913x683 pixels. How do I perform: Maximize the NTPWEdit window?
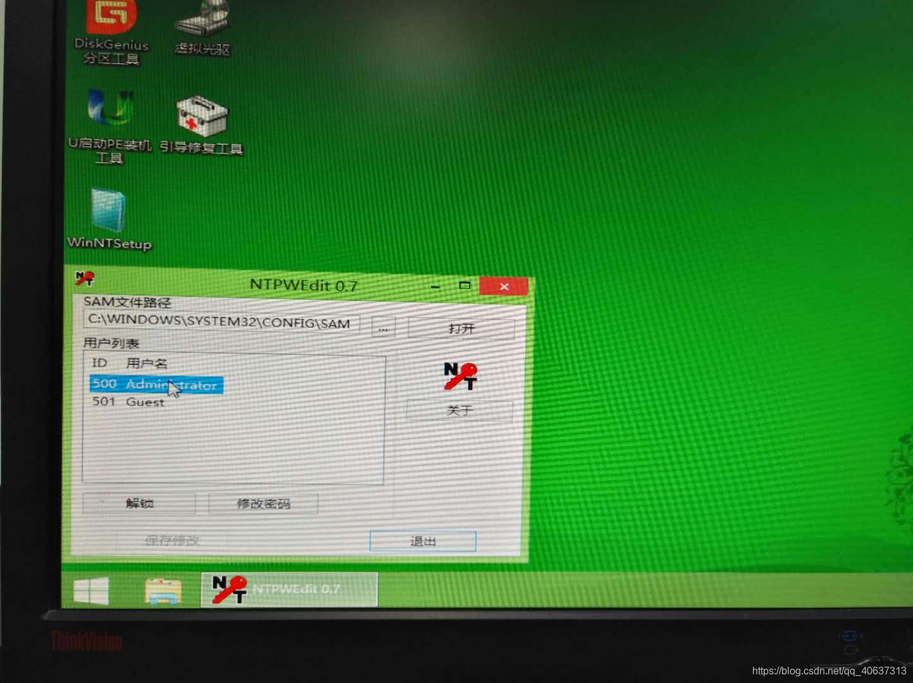point(464,285)
